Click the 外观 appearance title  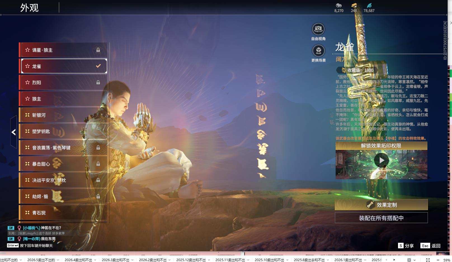tap(29, 8)
